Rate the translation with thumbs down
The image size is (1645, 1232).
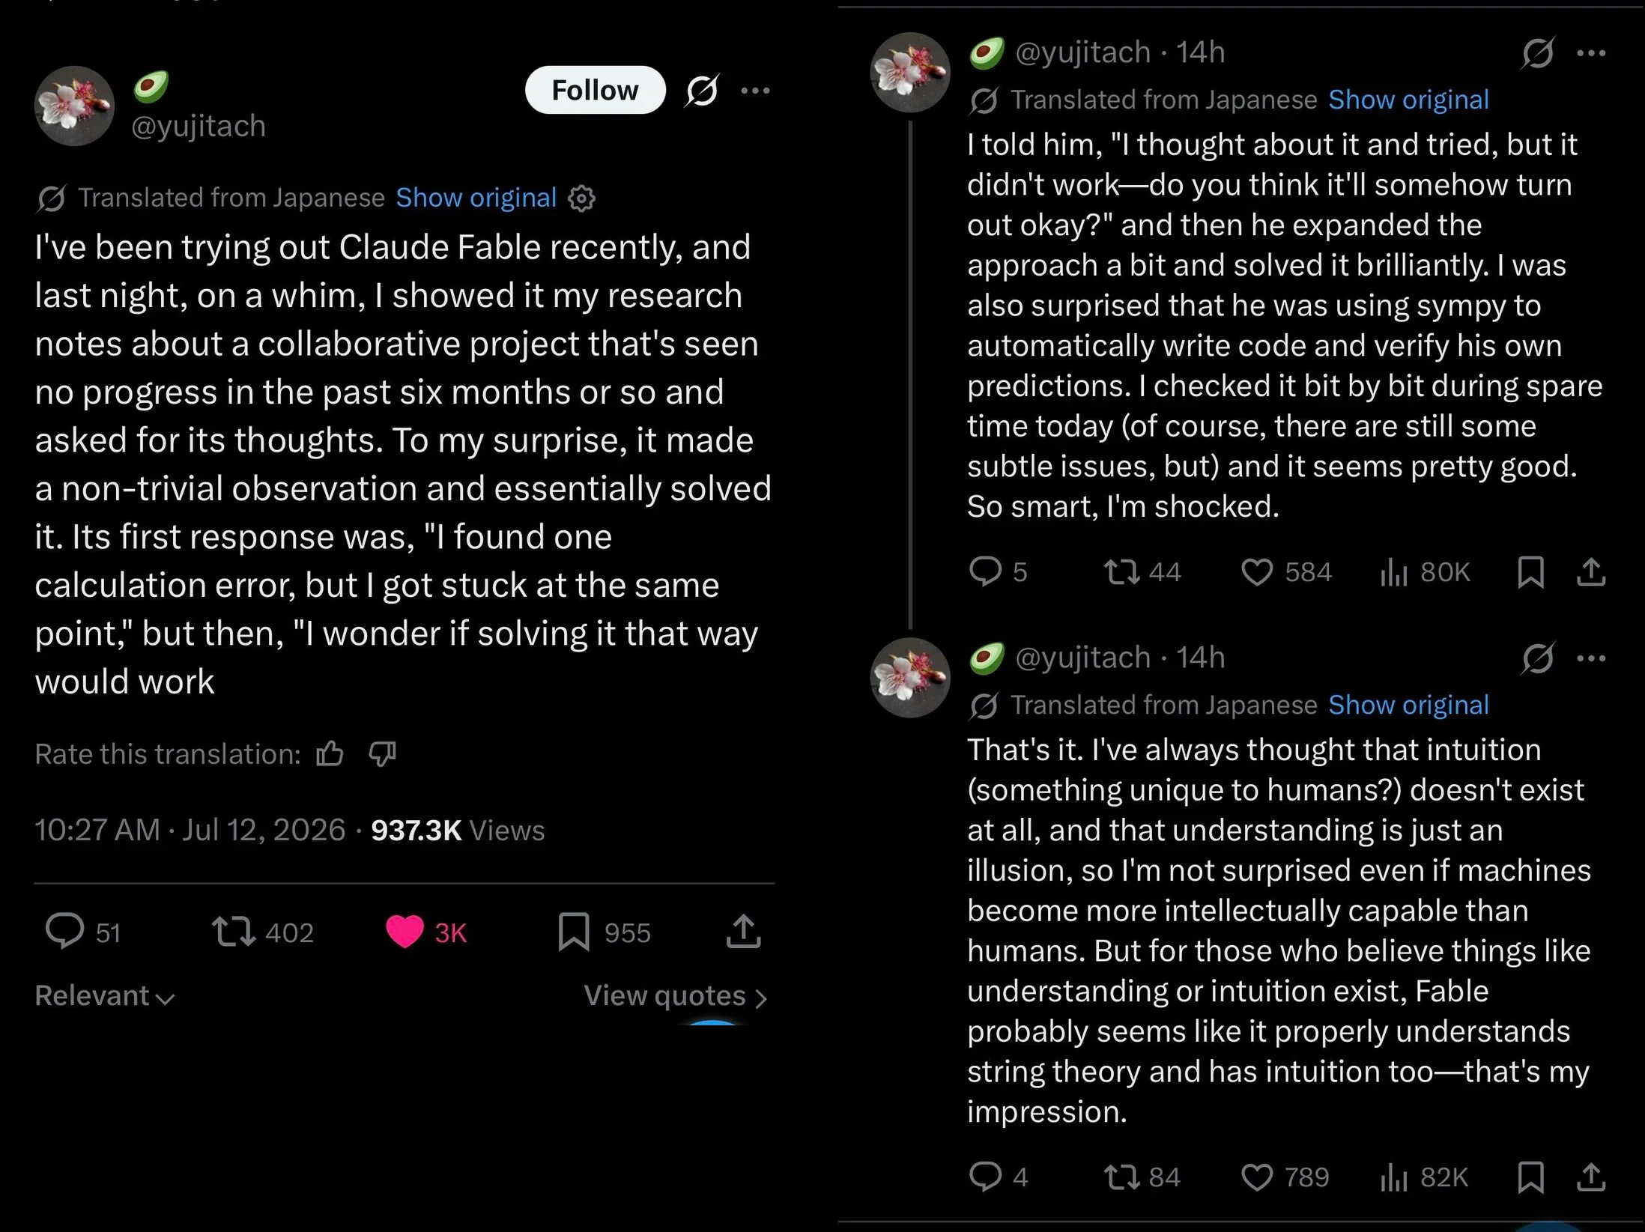click(382, 753)
